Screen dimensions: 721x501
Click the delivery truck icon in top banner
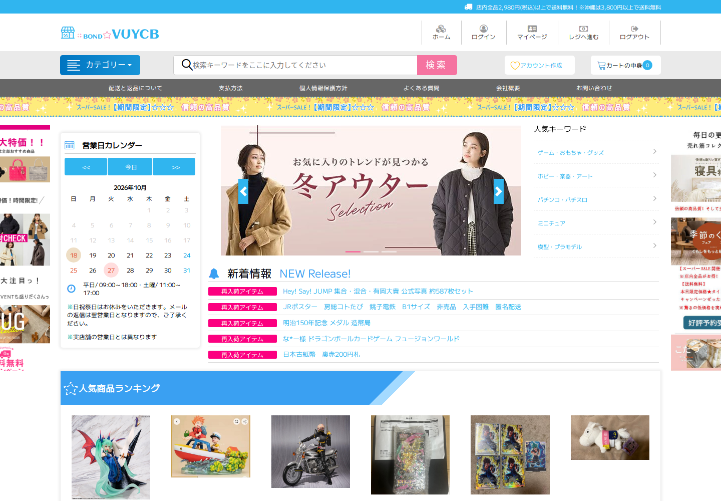468,7
